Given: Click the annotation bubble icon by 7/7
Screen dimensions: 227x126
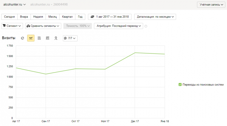Looking at the screenshot, I should tap(65, 38).
